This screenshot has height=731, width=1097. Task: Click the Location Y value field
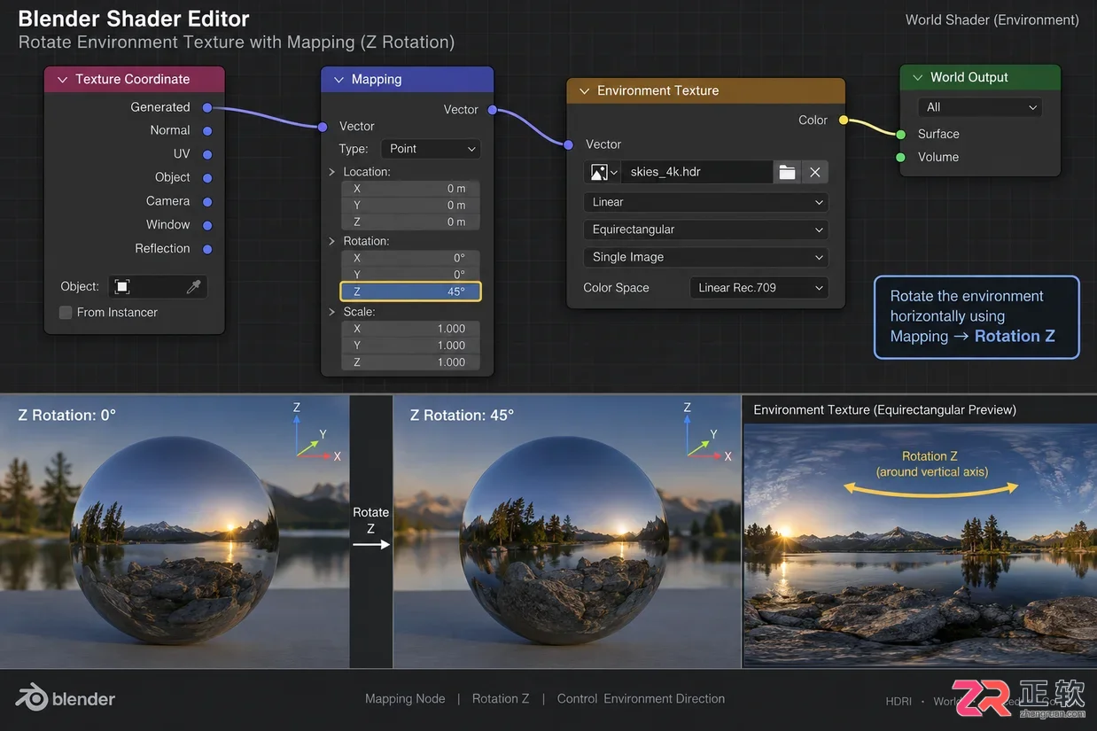click(410, 206)
